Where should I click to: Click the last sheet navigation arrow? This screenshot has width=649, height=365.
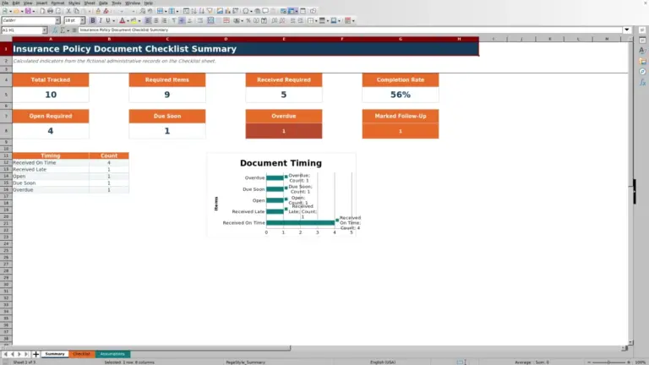coord(26,354)
